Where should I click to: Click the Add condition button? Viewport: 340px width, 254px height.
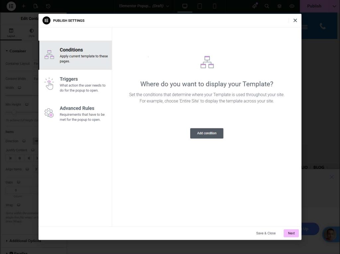tap(207, 133)
